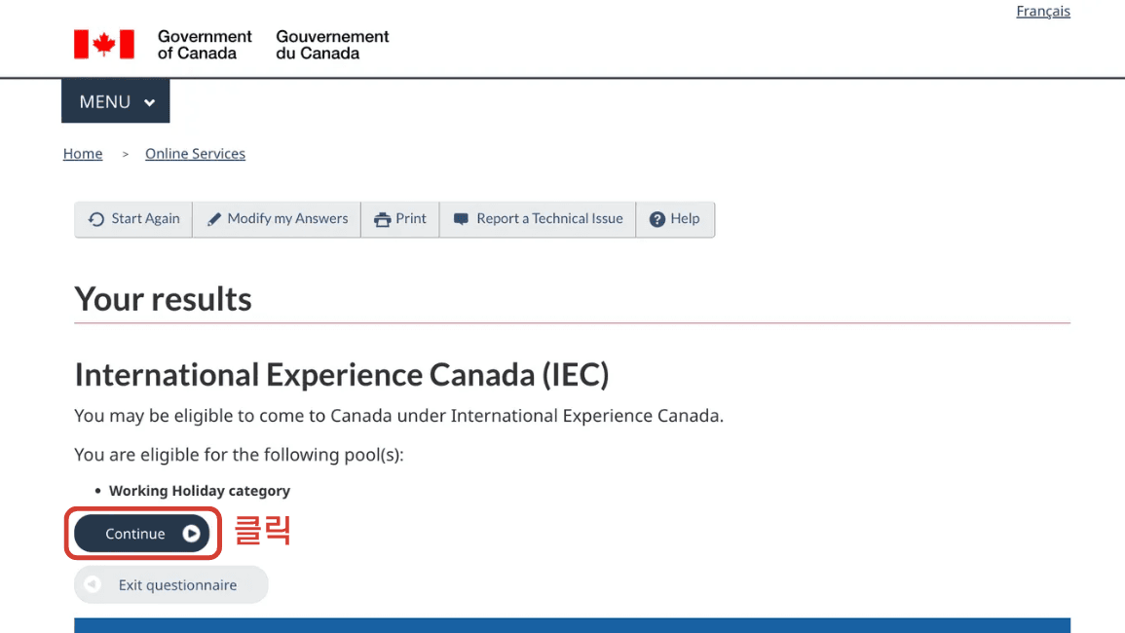This screenshot has width=1125, height=633.
Task: Click the Gouvernement du Canada French wordmark
Action: coord(332,45)
